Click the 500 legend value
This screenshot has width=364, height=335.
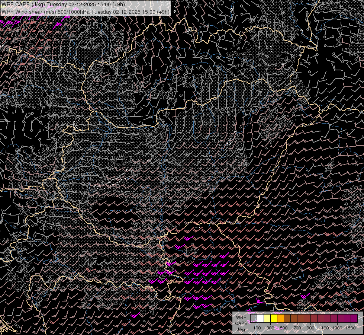[284, 328]
